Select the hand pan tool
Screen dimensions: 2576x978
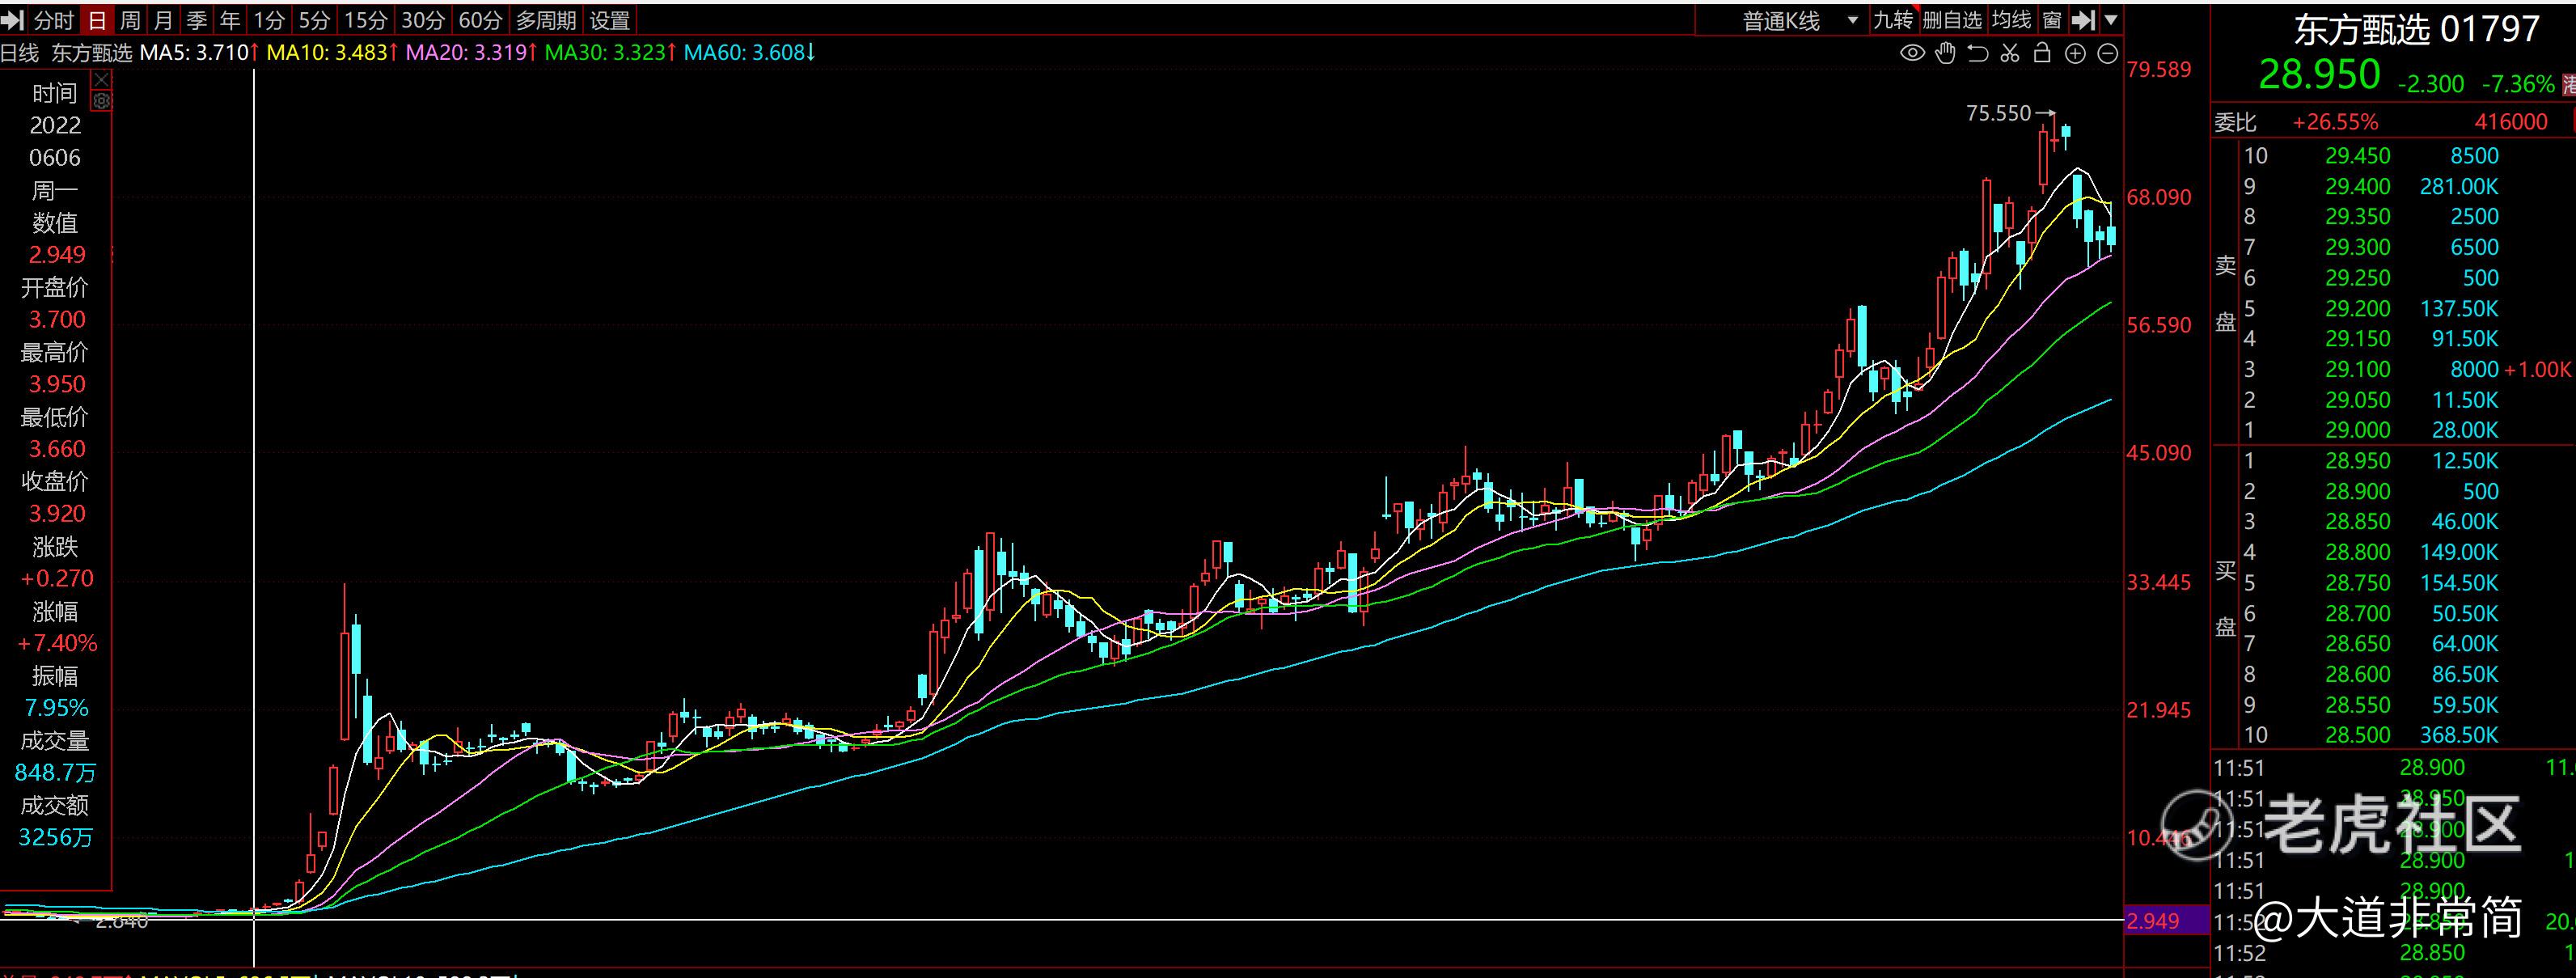tap(1945, 53)
